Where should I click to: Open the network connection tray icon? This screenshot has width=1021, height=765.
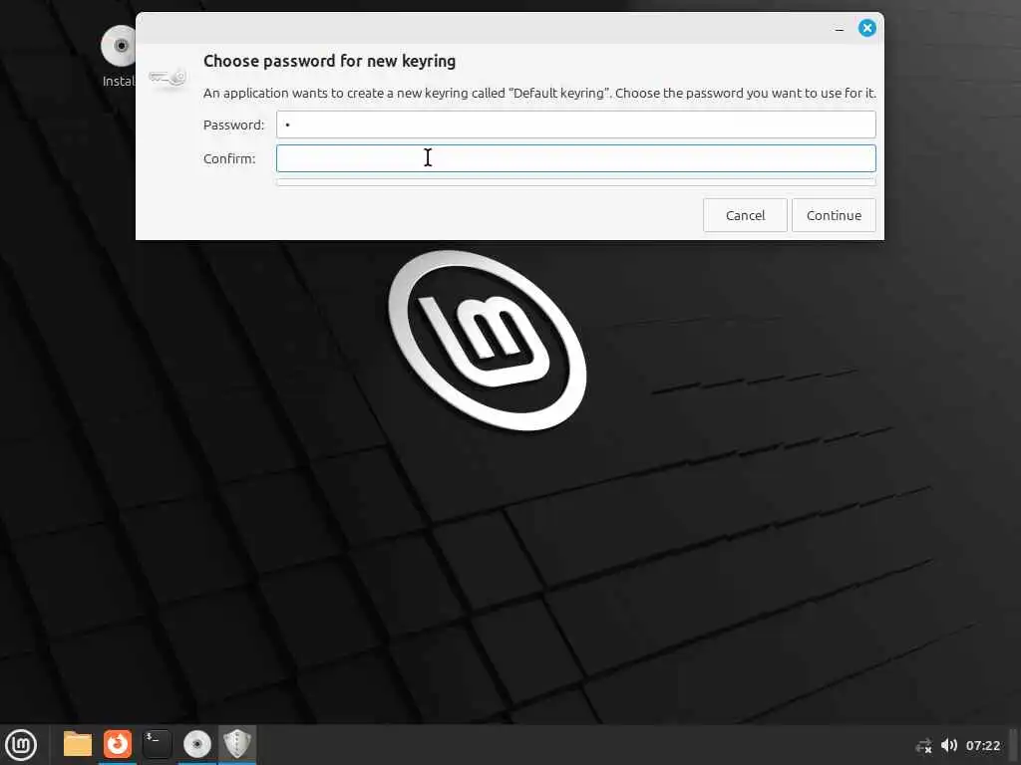coord(923,745)
